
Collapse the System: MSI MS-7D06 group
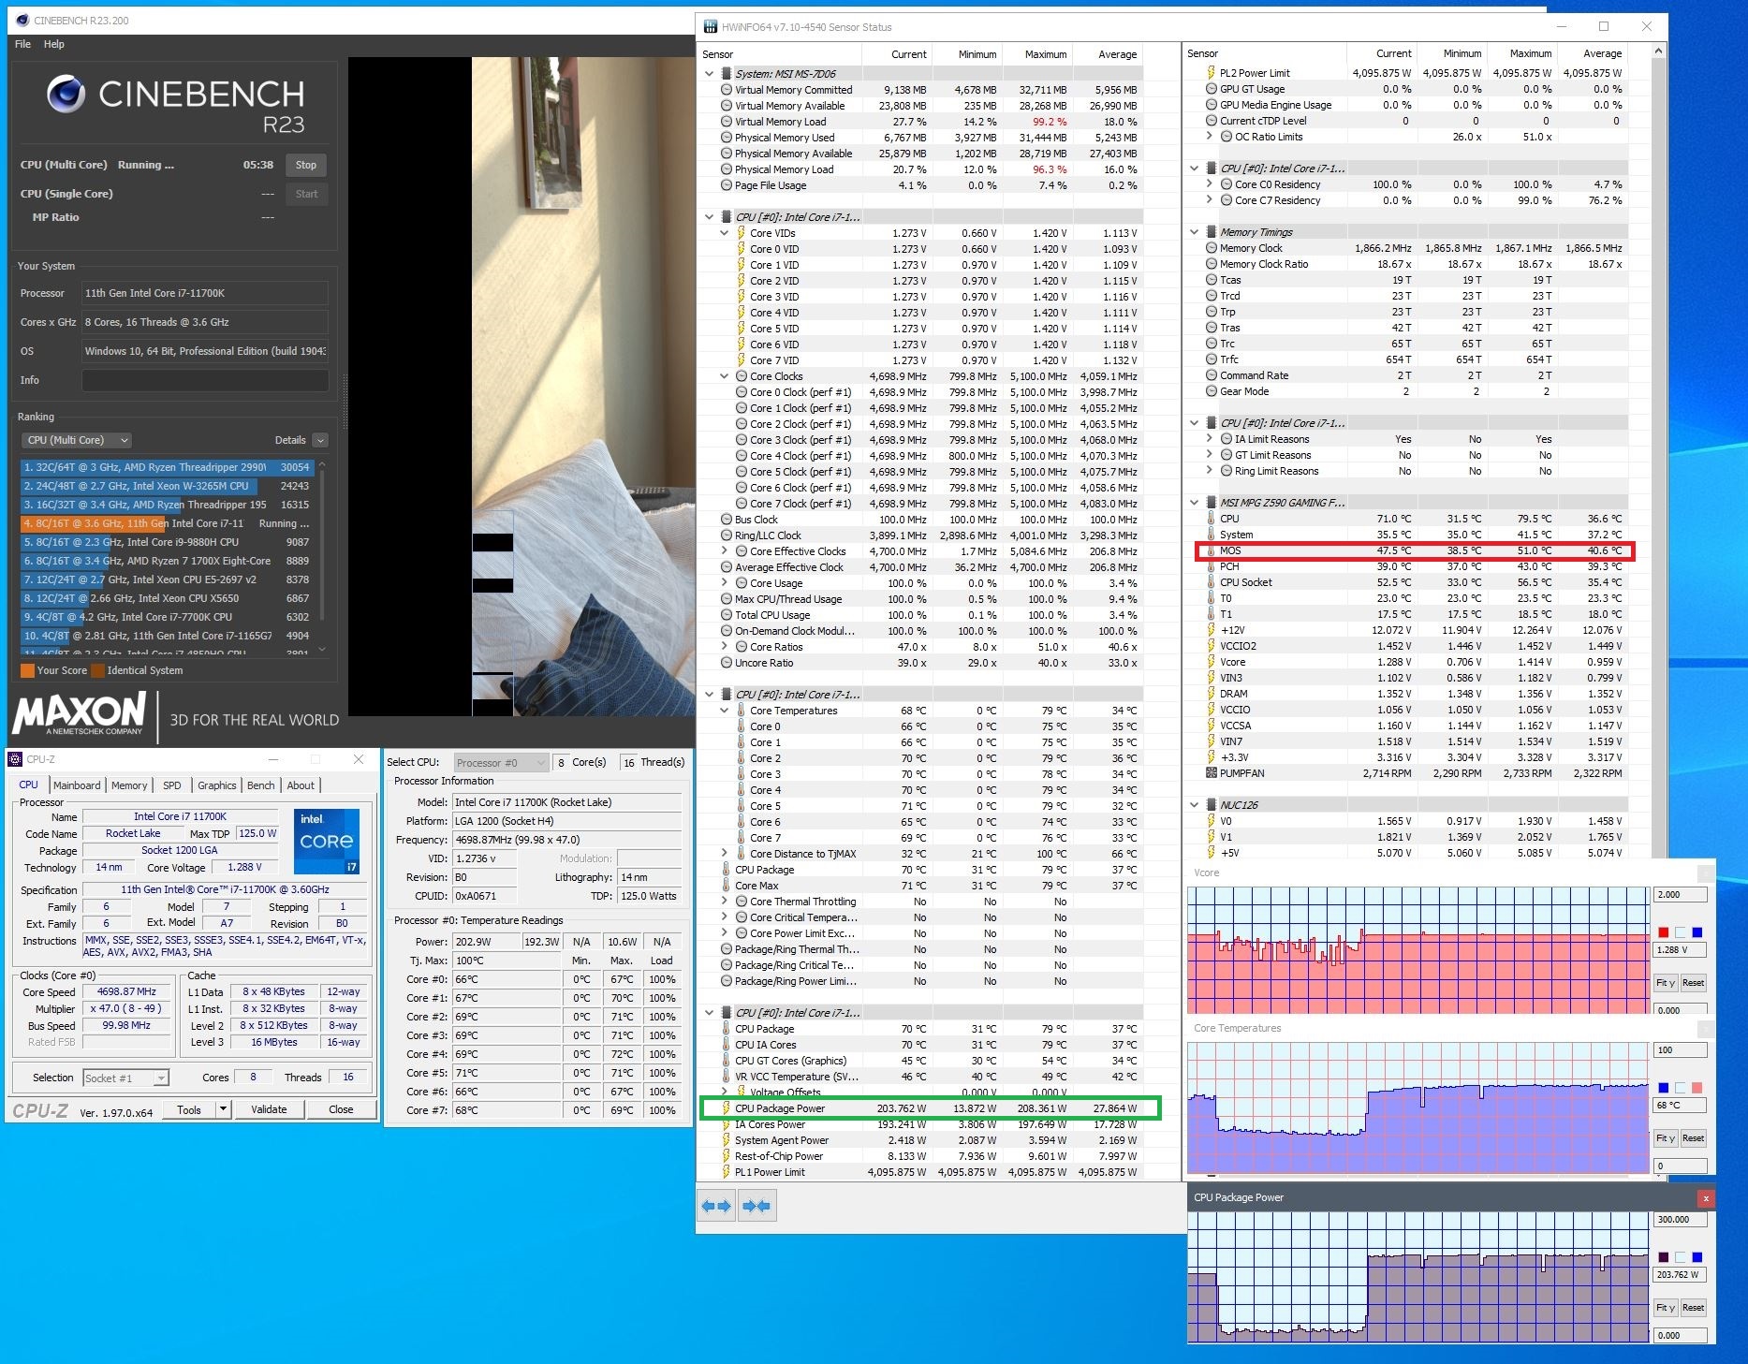[709, 74]
